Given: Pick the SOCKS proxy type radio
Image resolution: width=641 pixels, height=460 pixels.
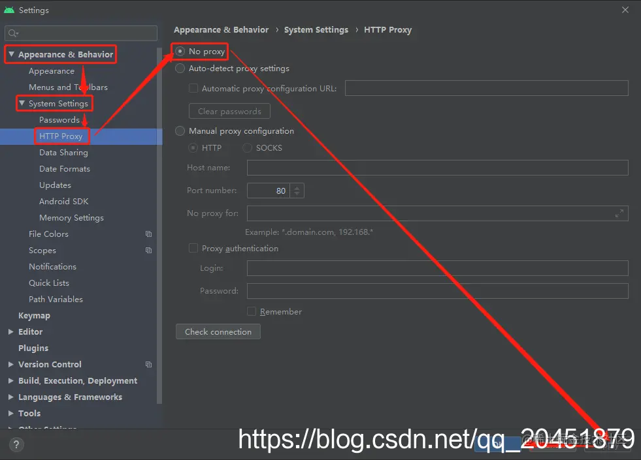Looking at the screenshot, I should click(x=247, y=147).
